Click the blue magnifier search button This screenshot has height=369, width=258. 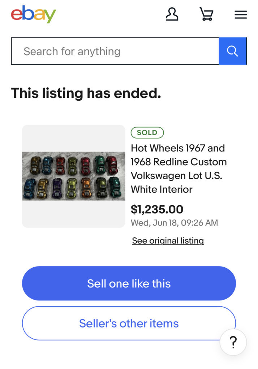[x=233, y=51]
